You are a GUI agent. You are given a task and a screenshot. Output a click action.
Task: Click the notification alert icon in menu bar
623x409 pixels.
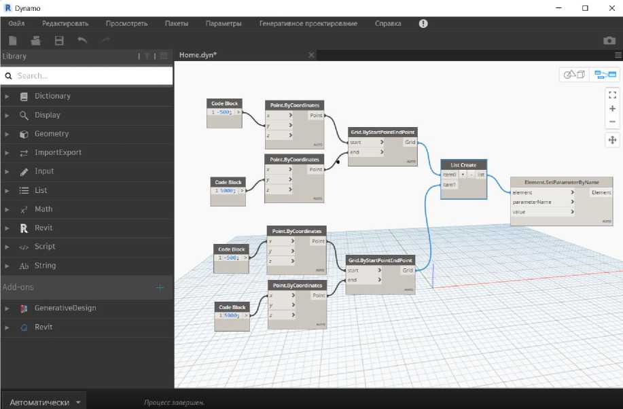point(423,23)
